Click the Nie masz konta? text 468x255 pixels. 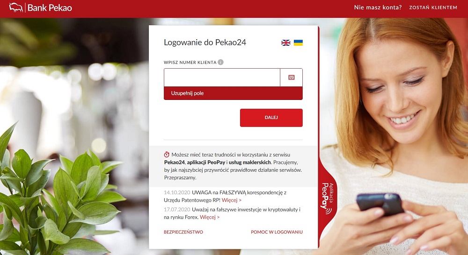(378, 7)
